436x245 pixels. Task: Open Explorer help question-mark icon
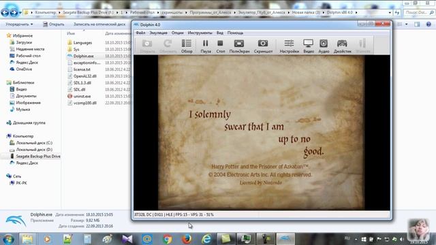tap(429, 24)
